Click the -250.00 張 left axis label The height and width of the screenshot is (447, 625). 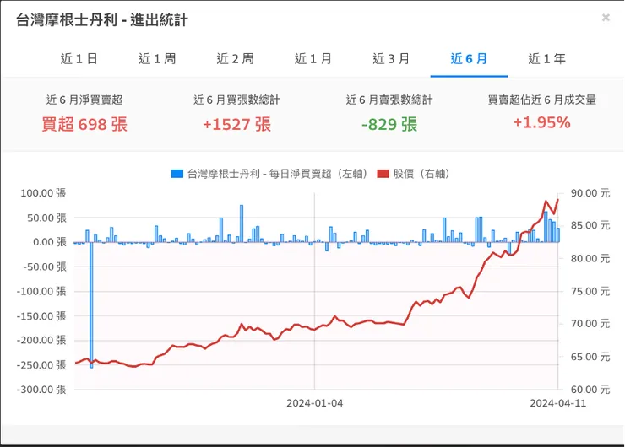tap(41, 365)
